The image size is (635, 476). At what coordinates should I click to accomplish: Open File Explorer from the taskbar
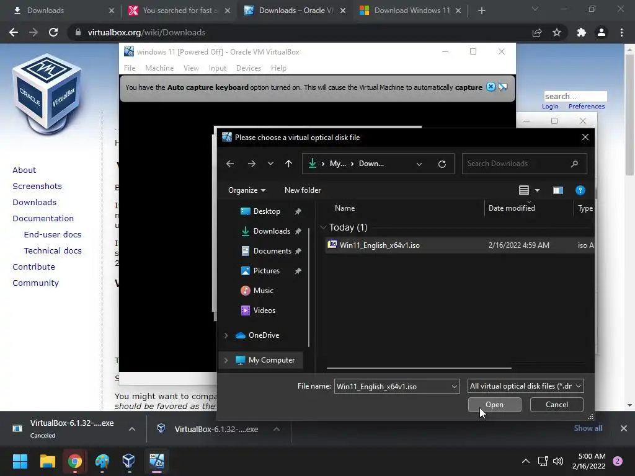(x=47, y=461)
